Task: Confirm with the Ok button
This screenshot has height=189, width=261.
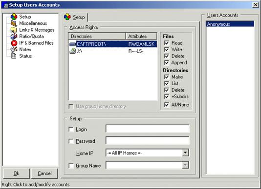Action: click(x=16, y=173)
